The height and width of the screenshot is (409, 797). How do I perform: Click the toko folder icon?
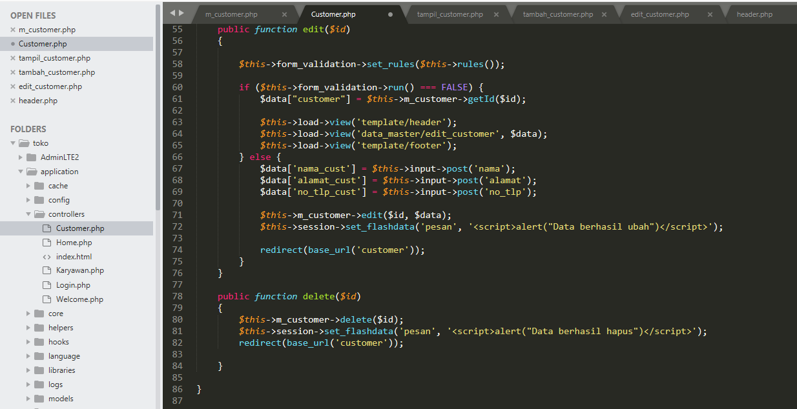point(24,143)
